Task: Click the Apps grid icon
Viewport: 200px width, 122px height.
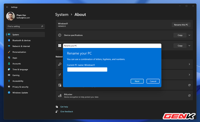Action: pos(9,58)
